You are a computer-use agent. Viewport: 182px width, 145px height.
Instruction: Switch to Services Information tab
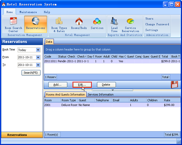101,94
